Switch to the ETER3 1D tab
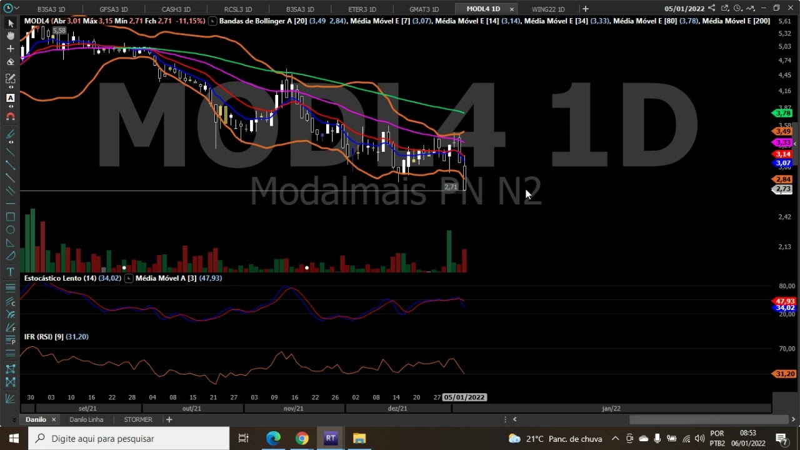The height and width of the screenshot is (450, 800). [x=362, y=9]
